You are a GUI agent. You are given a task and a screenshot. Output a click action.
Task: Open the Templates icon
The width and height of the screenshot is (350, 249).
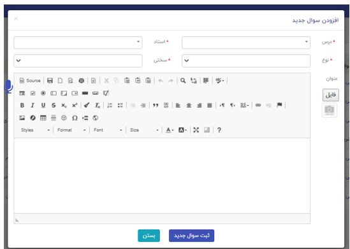94,80
